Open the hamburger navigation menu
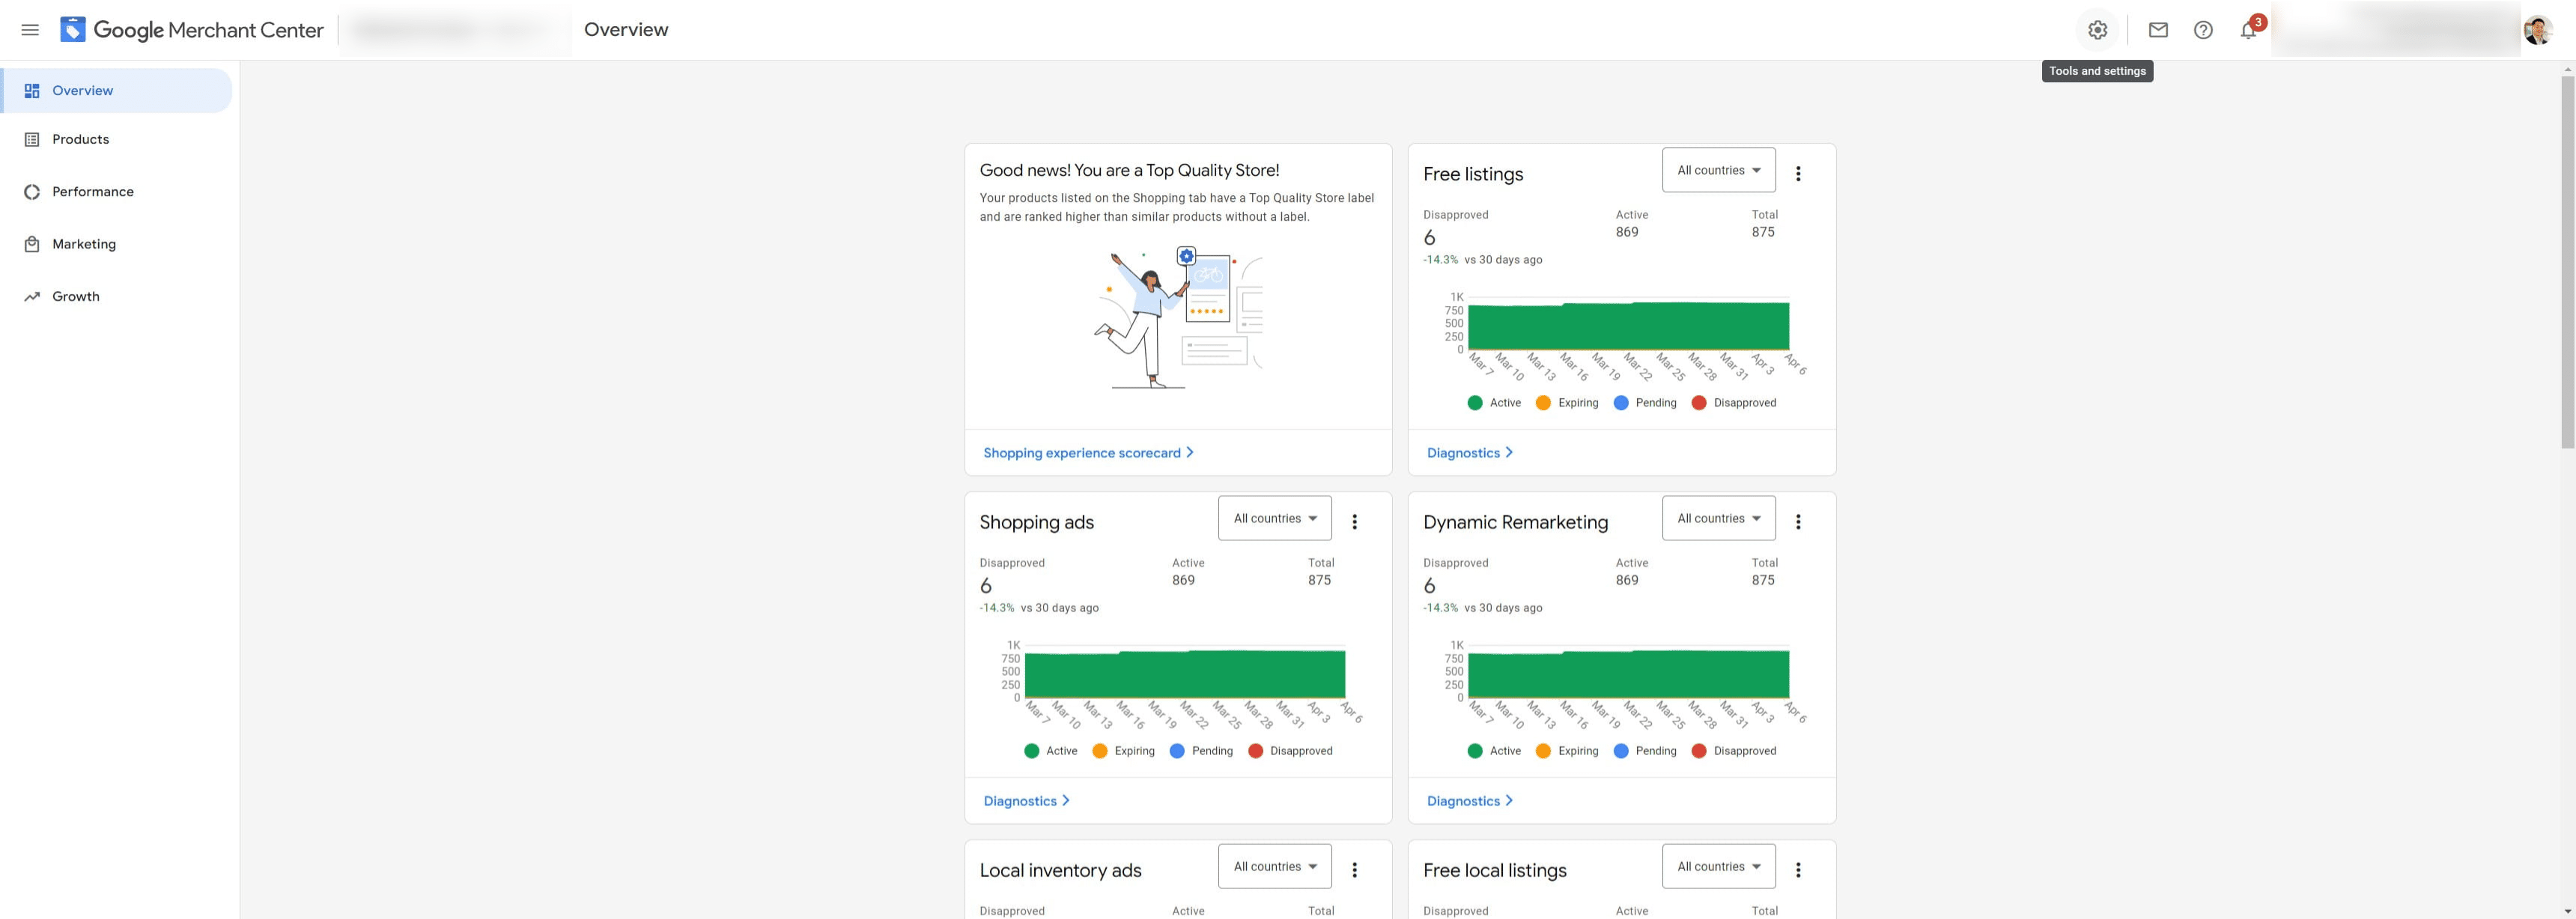Image resolution: width=2576 pixels, height=919 pixels. 30,30
